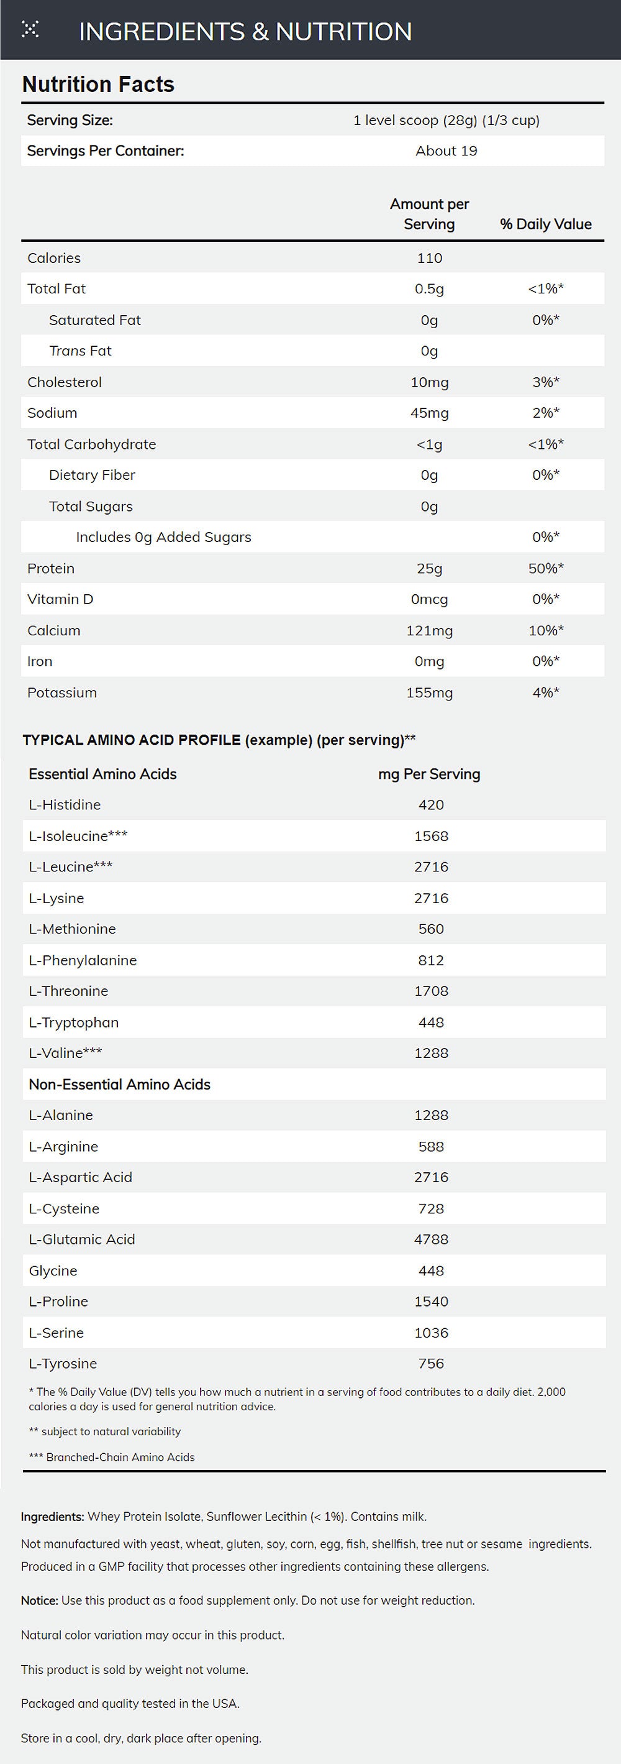Click the Branched-Chain Amino Acids footnote
The image size is (621, 1764).
tap(112, 1457)
